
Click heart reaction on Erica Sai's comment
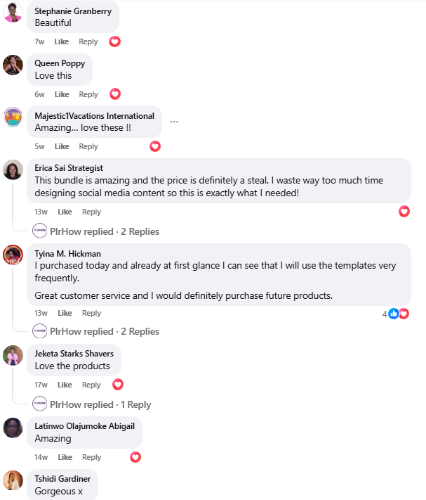(x=404, y=211)
